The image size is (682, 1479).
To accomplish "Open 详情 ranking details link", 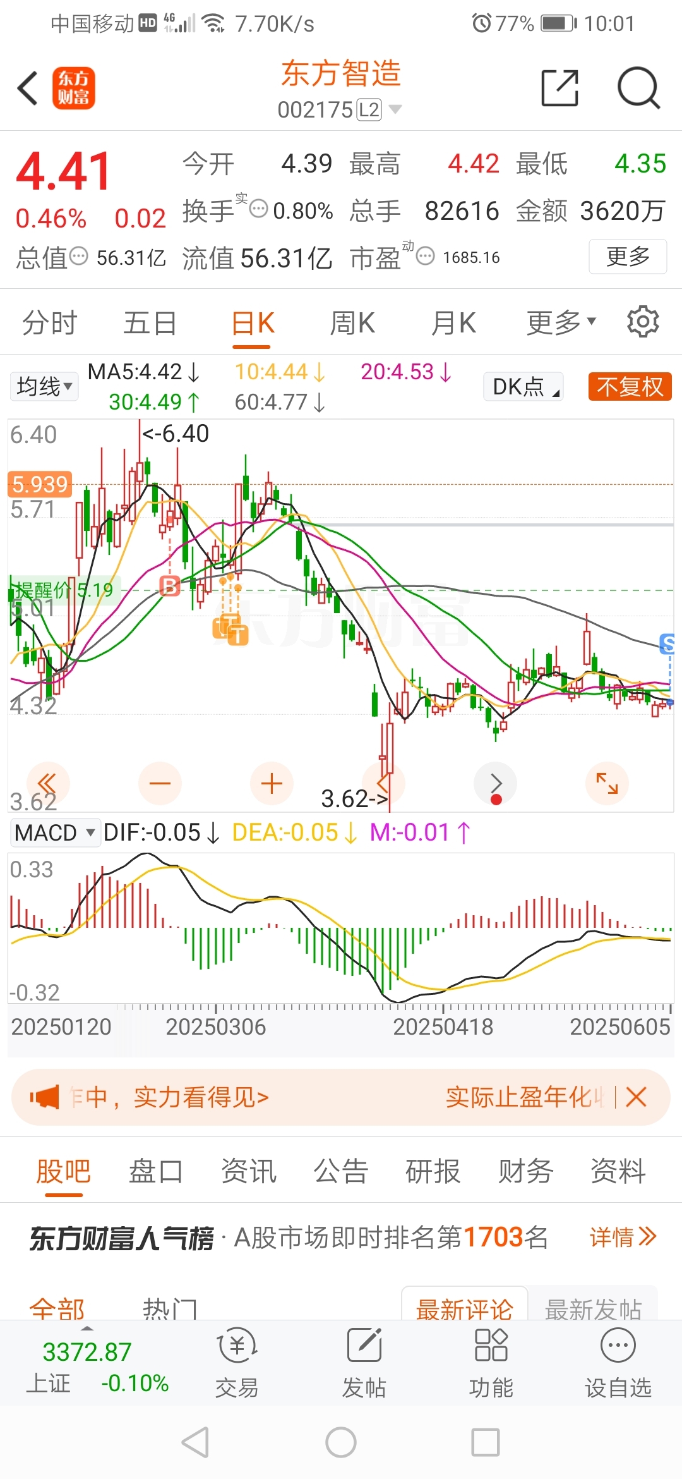I will pos(623,1236).
